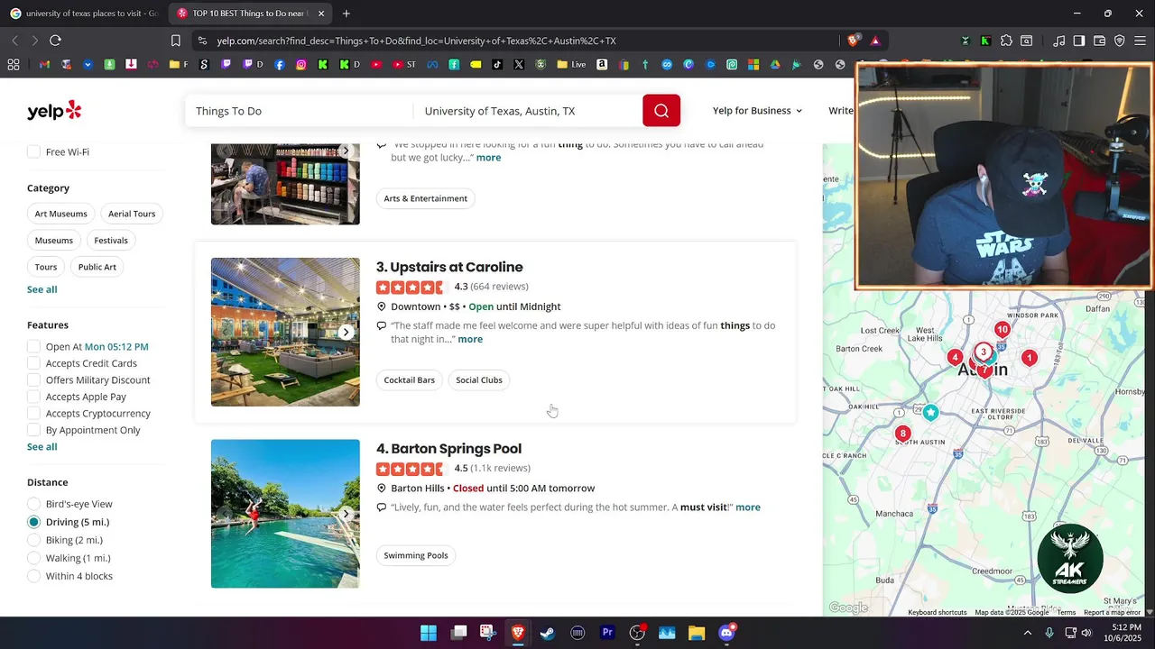Select Walking (1 mi.) distance option
This screenshot has width=1155, height=649.
tap(33, 558)
